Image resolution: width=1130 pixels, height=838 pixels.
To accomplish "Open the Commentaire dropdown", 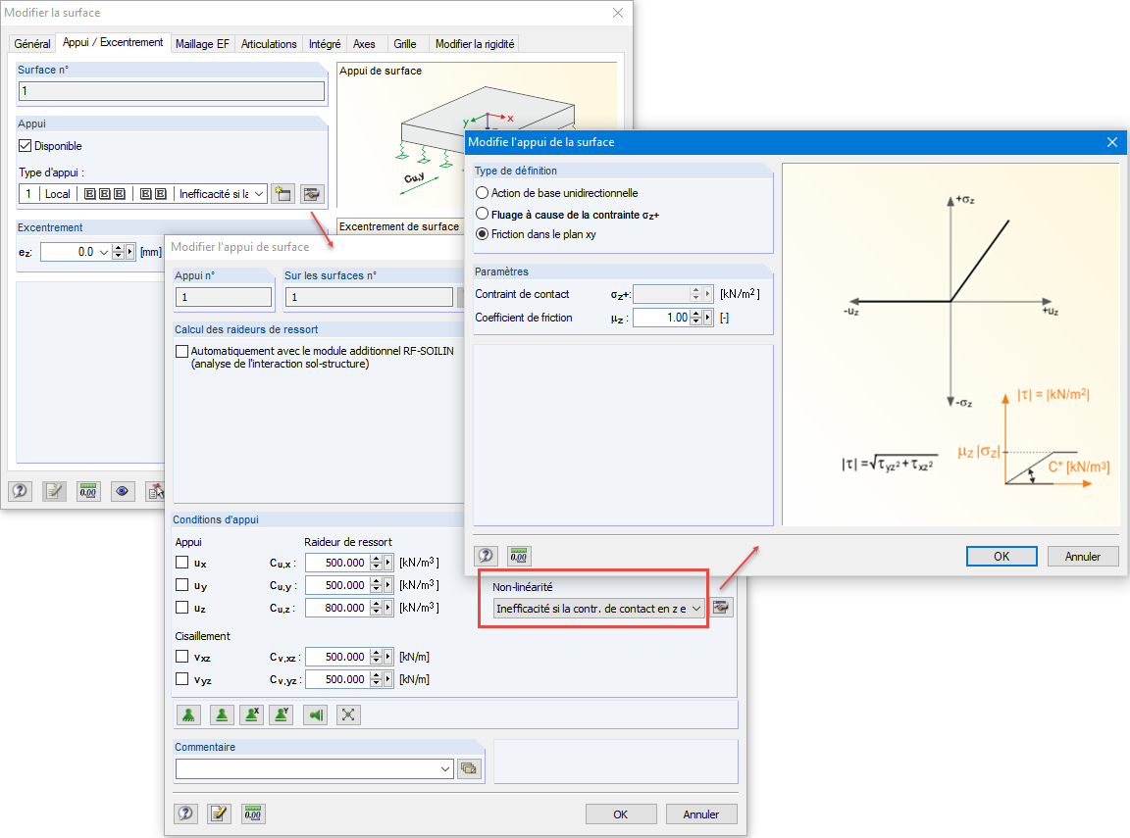I will 445,768.
